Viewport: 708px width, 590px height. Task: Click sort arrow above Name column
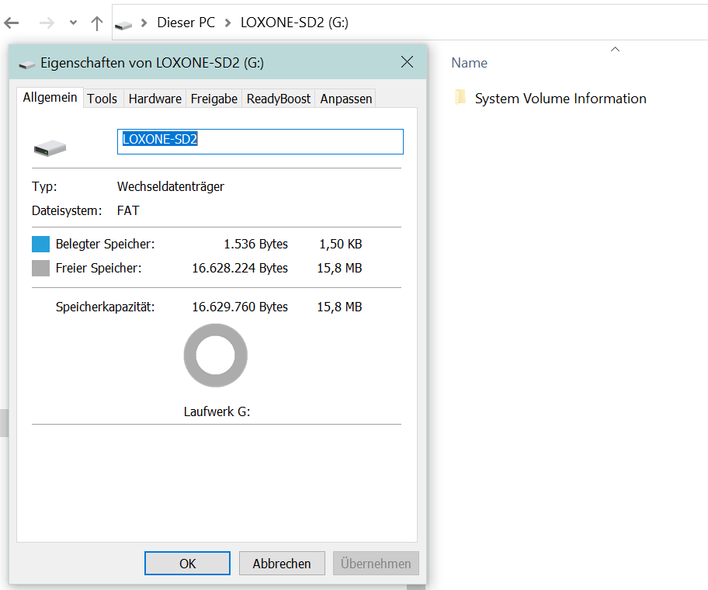(x=615, y=49)
